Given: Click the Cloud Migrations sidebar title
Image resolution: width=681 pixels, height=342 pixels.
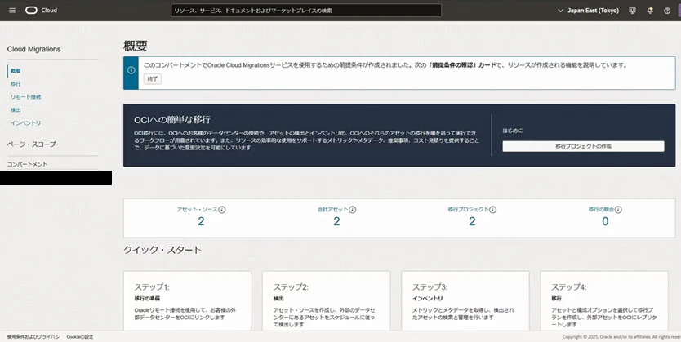Looking at the screenshot, I should (33, 49).
